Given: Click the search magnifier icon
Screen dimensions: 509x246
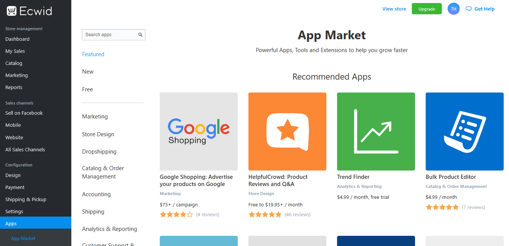Looking at the screenshot, I should (x=140, y=35).
